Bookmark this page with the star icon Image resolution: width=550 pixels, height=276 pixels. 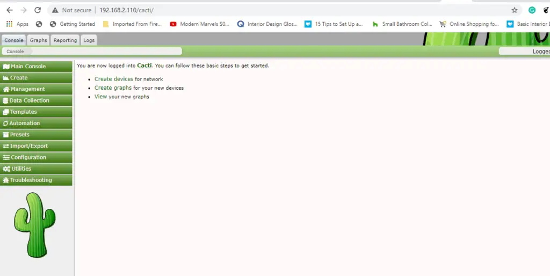[x=514, y=10]
